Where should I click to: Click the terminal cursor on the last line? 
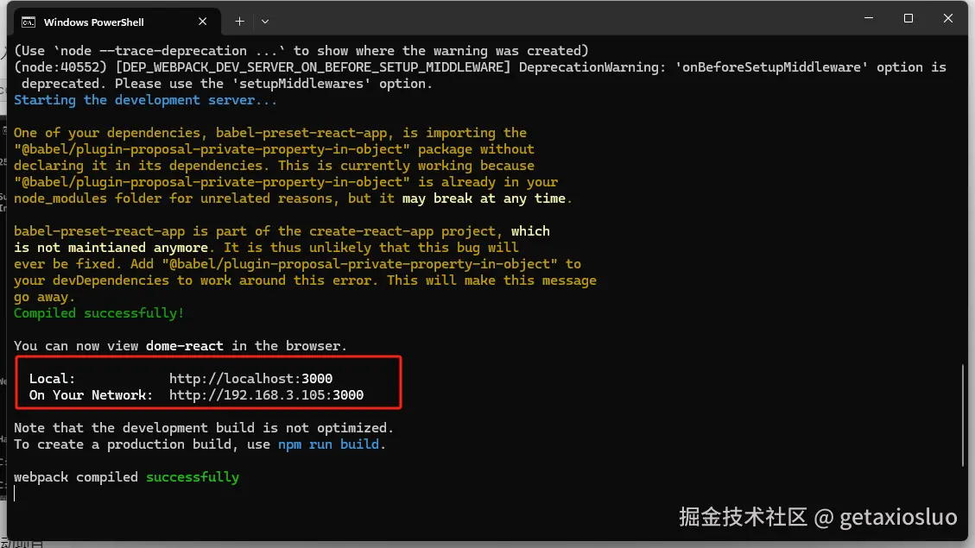15,494
